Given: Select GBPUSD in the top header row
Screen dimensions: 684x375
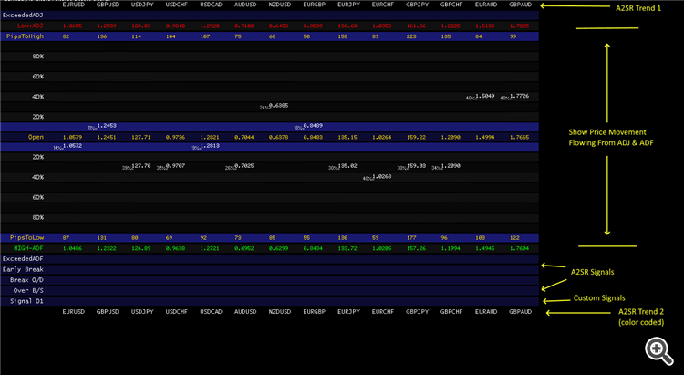Looking at the screenshot, I should point(108,5).
